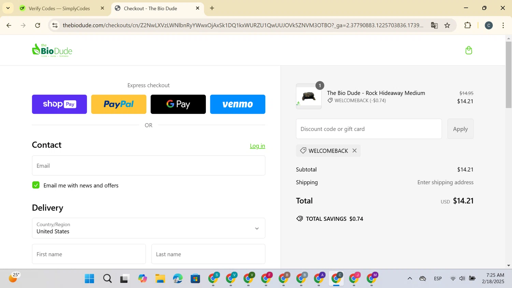The image size is (512, 288).
Task: Open the shopping bag cart icon
Action: click(469, 51)
